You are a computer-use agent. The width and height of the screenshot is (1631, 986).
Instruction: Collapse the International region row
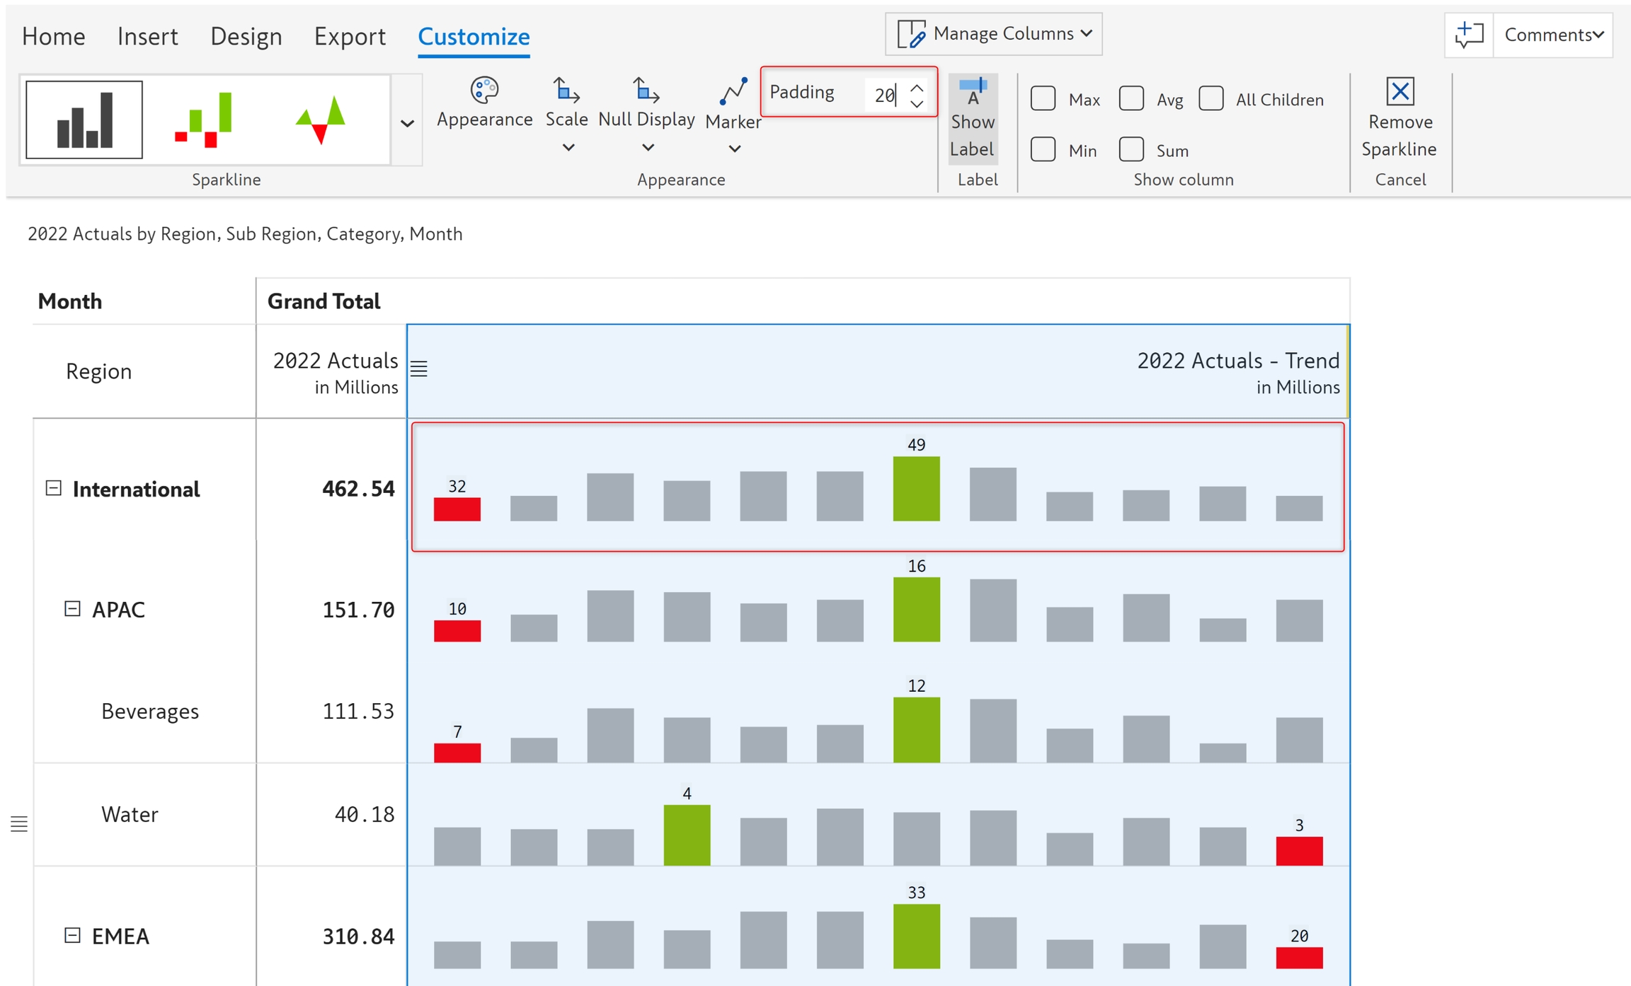(54, 488)
